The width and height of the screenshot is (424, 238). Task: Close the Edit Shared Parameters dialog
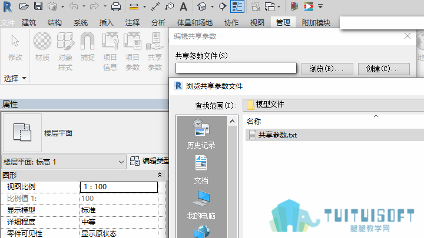click(408, 36)
